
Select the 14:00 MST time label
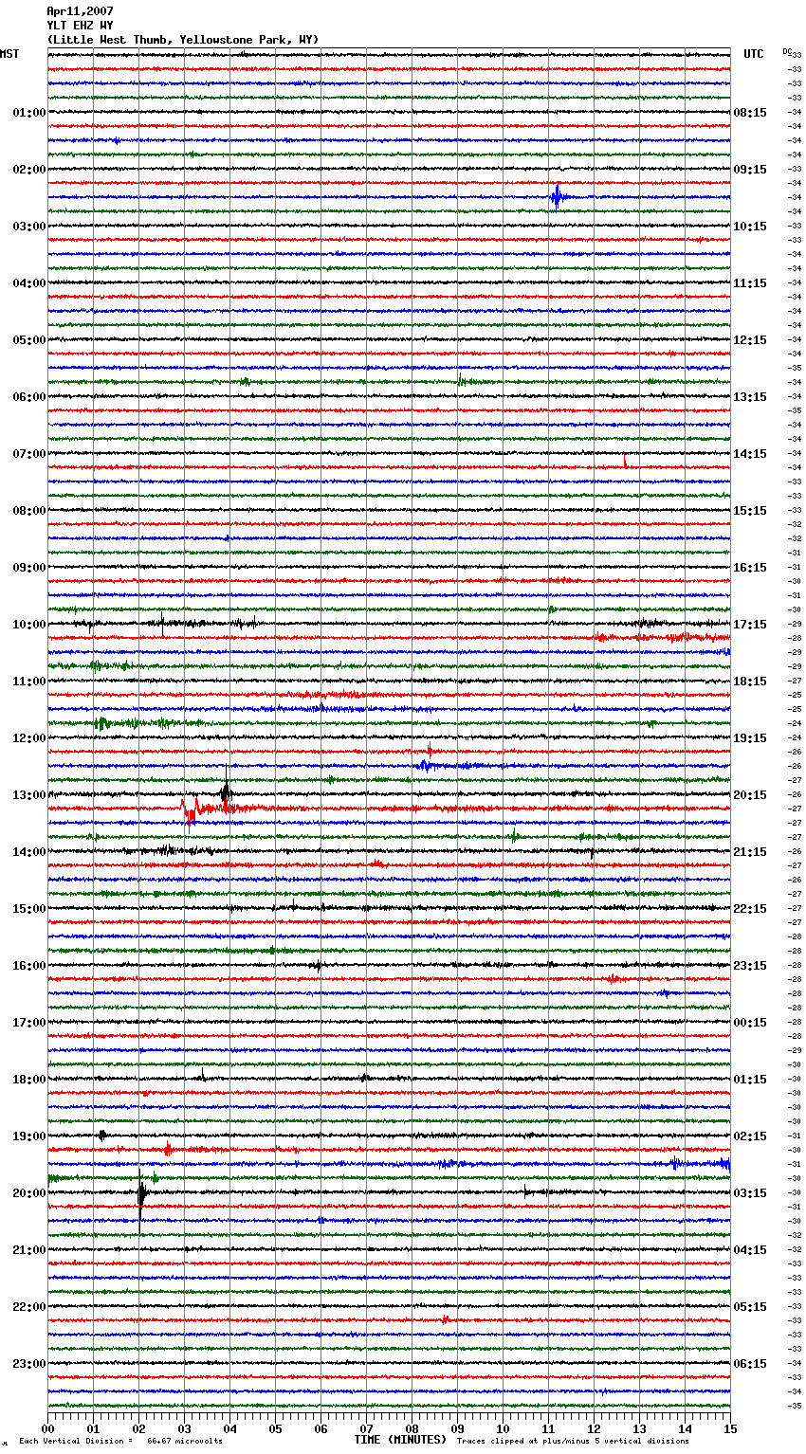(x=28, y=852)
